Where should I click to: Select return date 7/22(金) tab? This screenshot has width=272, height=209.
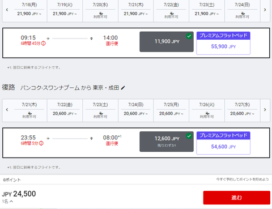pyautogui.click(x=65, y=110)
